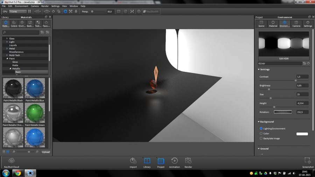Adjust the Persp. field of view slider

pyautogui.click(x=92, y=12)
